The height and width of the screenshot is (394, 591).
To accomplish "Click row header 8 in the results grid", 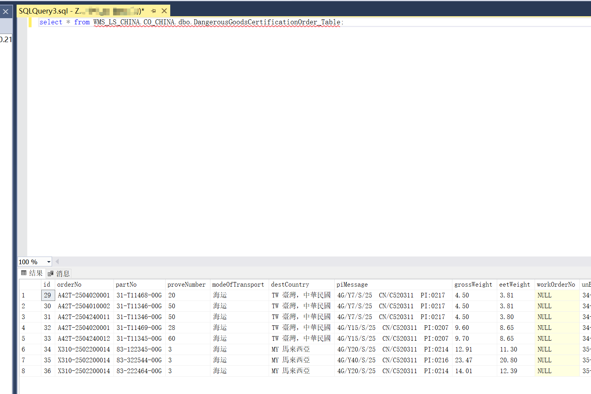I will pyautogui.click(x=30, y=371).
